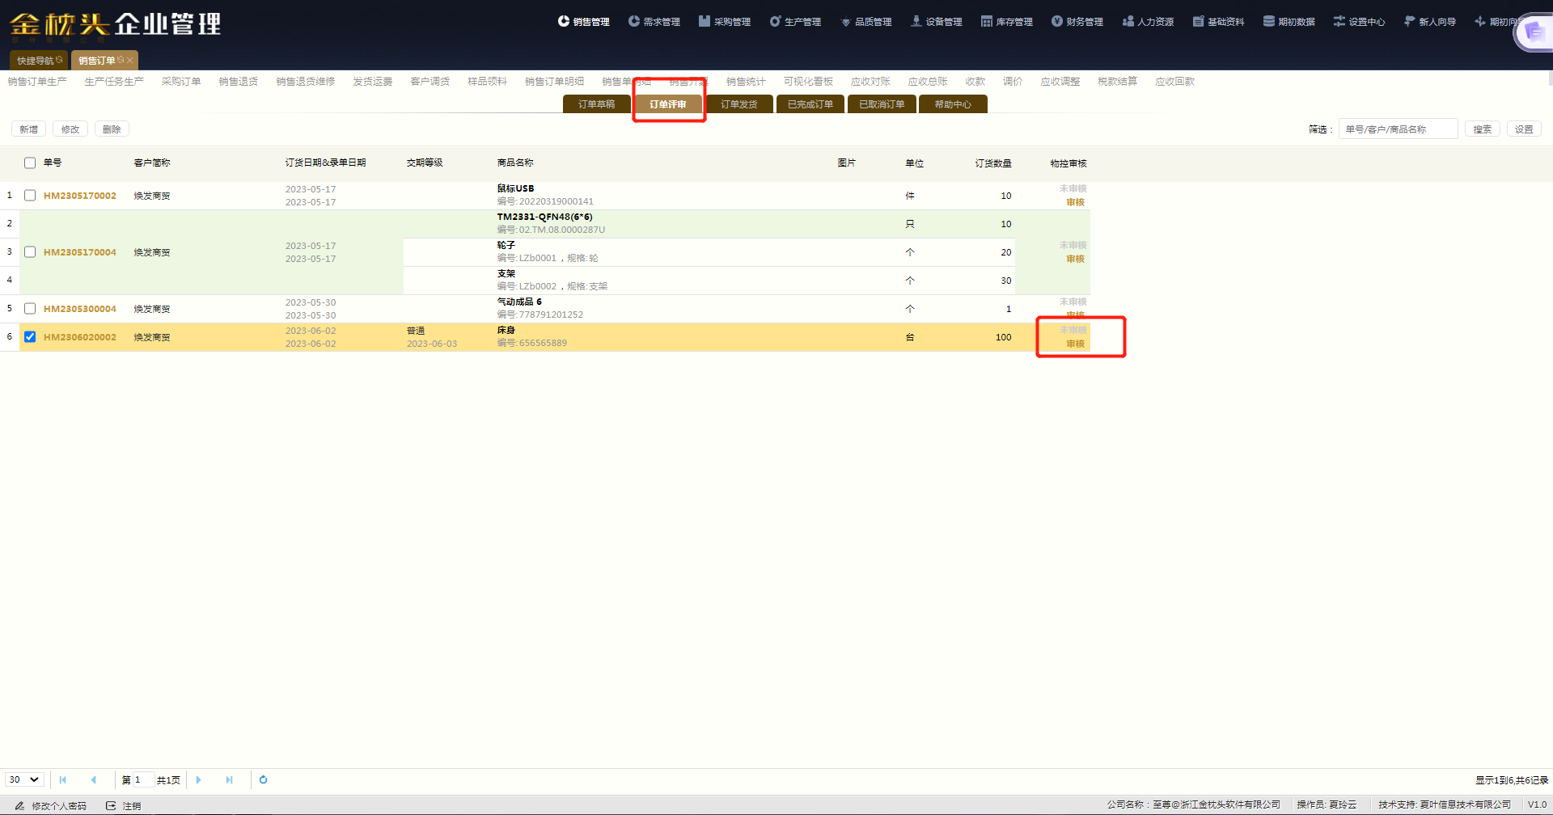The height and width of the screenshot is (815, 1553).
Task: Open the 品质管理 module icon
Action: click(x=846, y=21)
